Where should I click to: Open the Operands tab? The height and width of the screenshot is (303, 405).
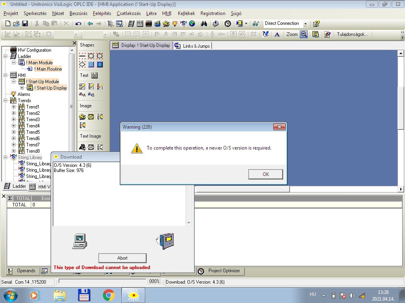22,271
